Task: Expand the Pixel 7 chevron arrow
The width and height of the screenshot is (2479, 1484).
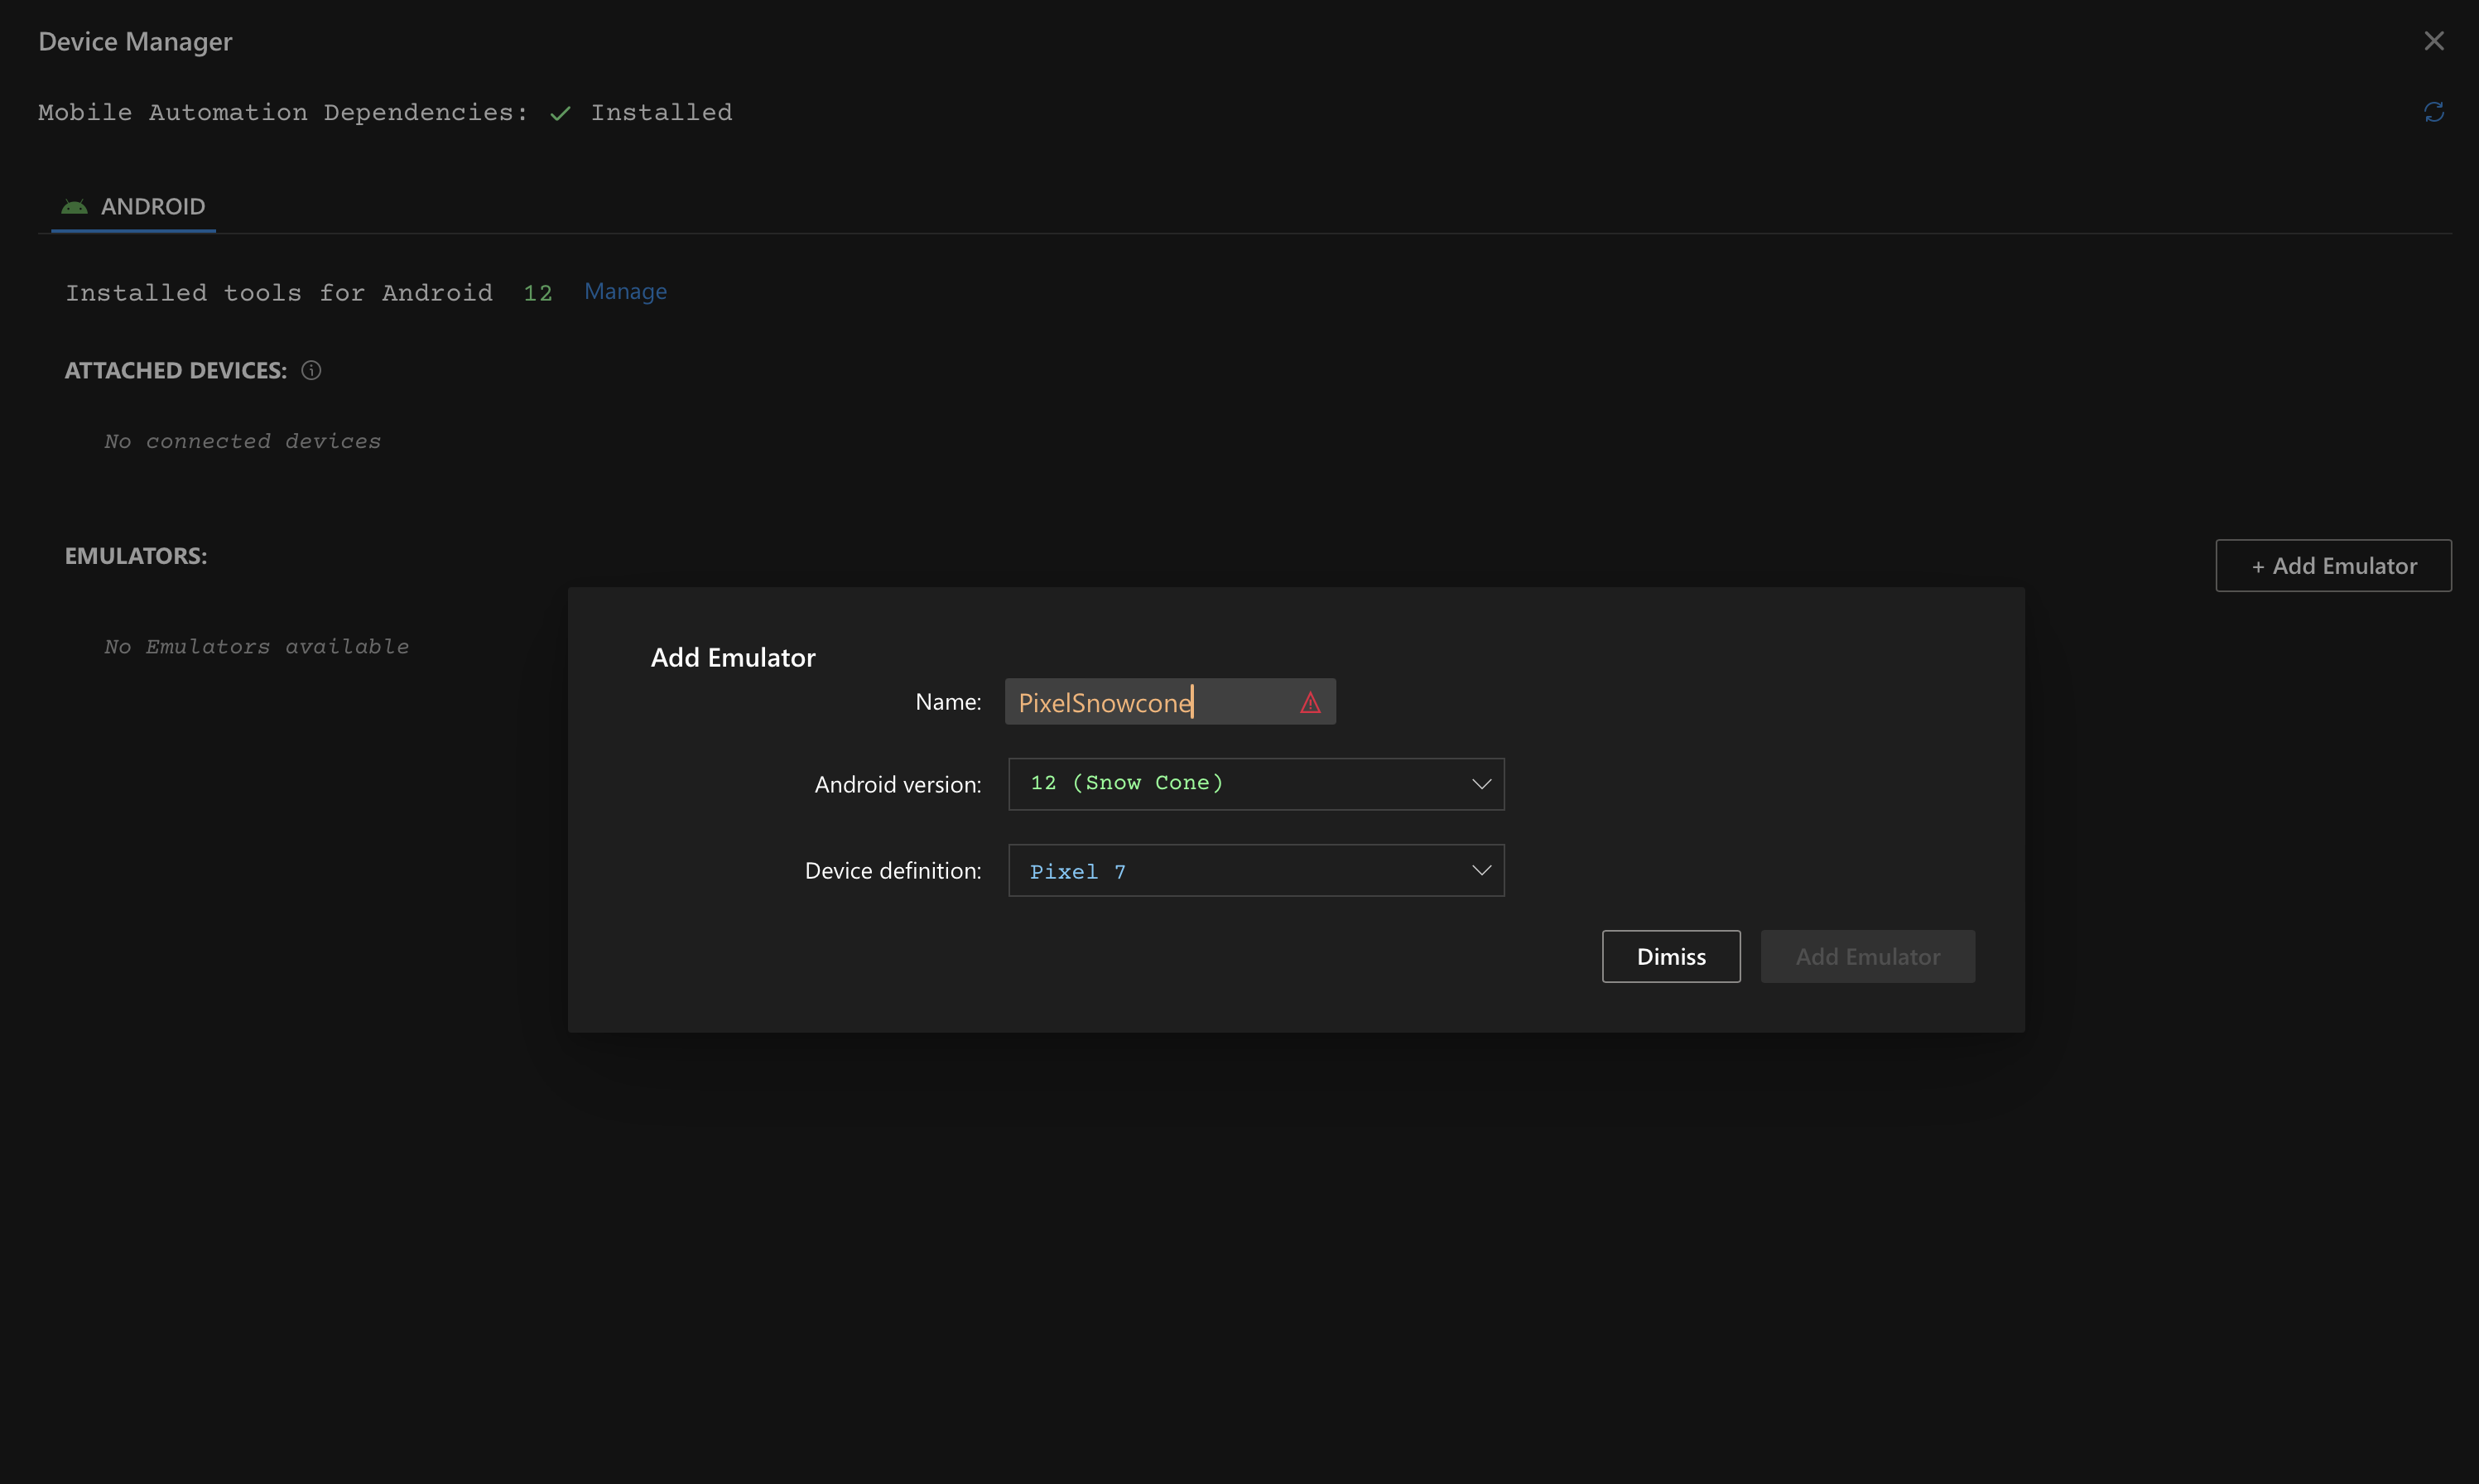Action: (1480, 871)
